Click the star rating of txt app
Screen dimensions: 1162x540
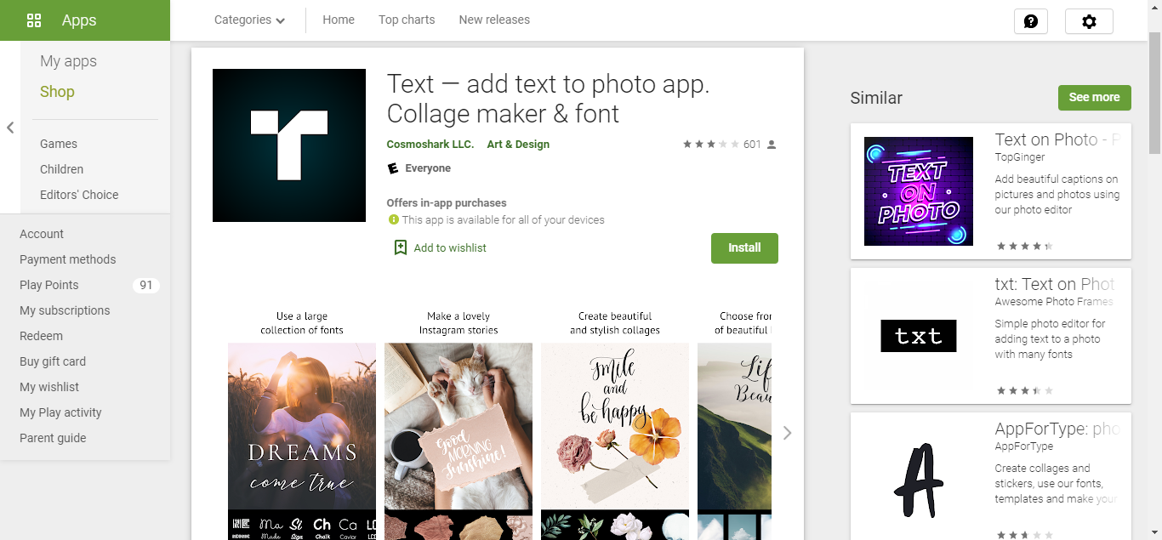[1024, 391]
